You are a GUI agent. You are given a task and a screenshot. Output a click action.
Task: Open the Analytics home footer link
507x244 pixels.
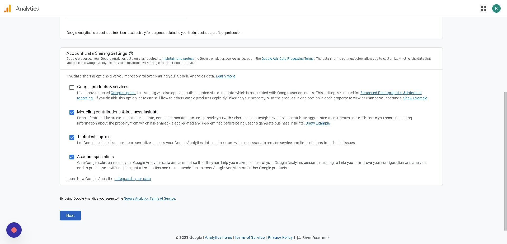click(x=218, y=237)
